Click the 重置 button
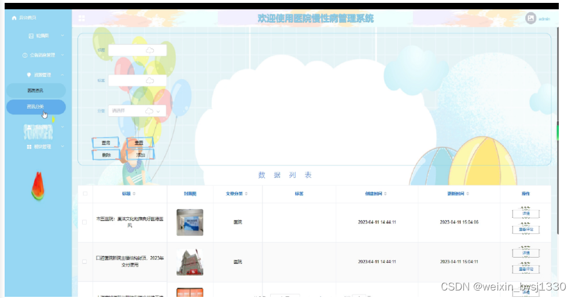 point(139,143)
